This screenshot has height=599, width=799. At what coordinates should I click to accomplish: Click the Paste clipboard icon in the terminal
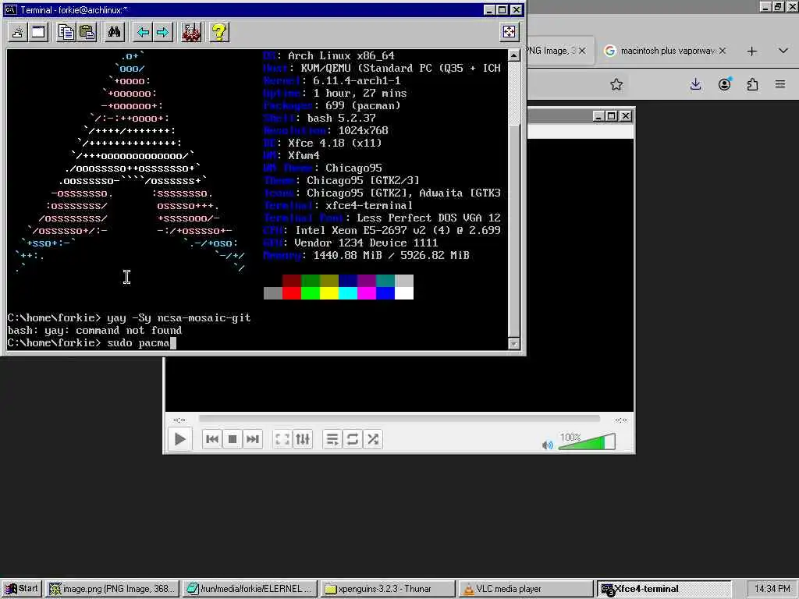87,33
